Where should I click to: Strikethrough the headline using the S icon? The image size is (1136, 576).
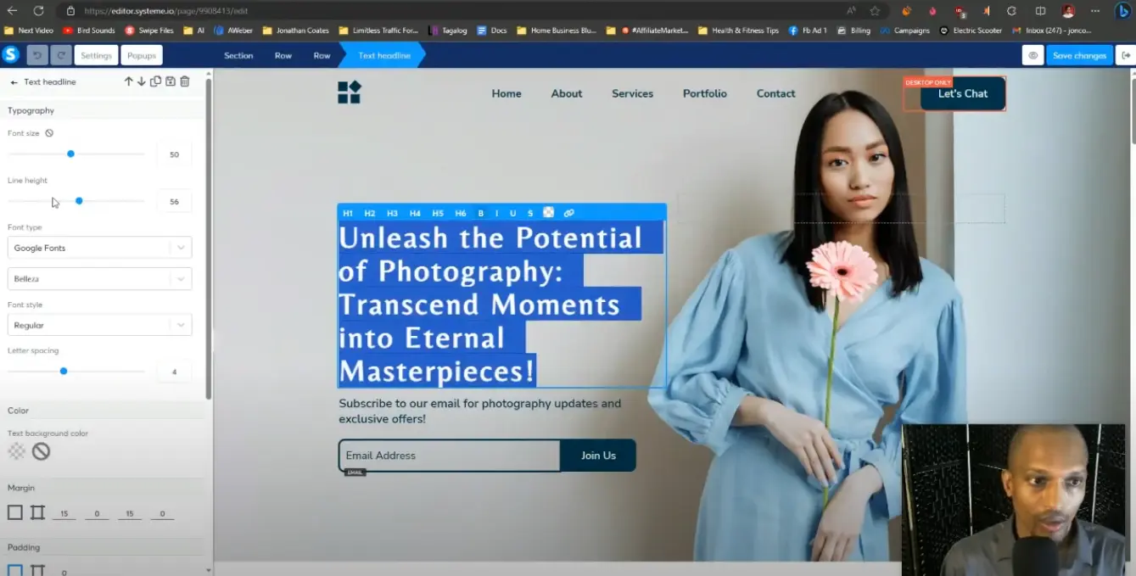click(529, 213)
